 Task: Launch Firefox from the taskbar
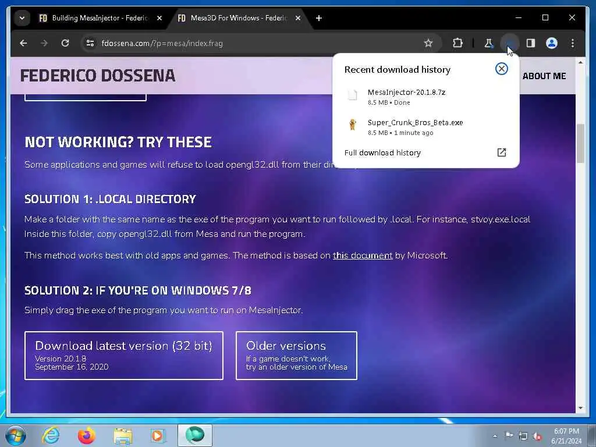point(87,435)
